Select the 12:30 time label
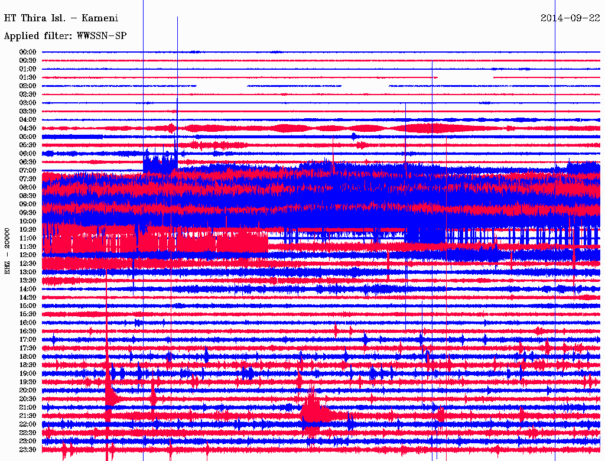605x461 pixels. [x=28, y=264]
